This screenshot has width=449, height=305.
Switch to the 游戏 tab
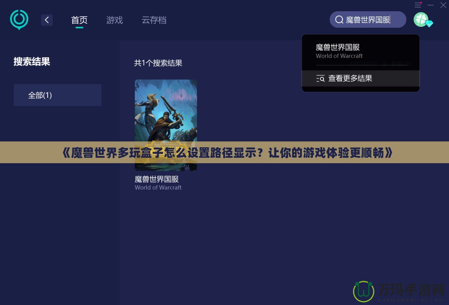(115, 20)
